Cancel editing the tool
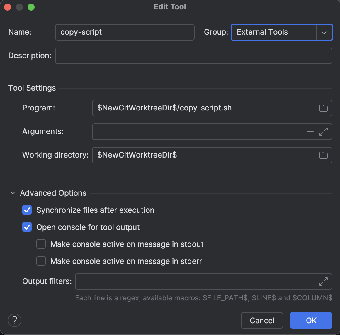This screenshot has height=335, width=340. (262, 320)
